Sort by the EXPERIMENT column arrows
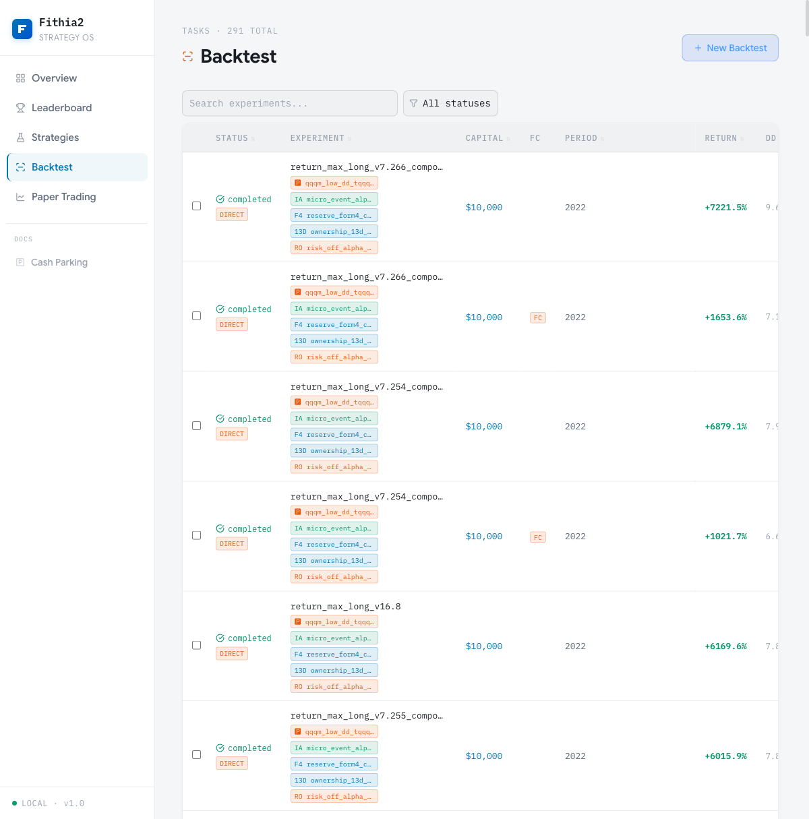 coord(349,139)
